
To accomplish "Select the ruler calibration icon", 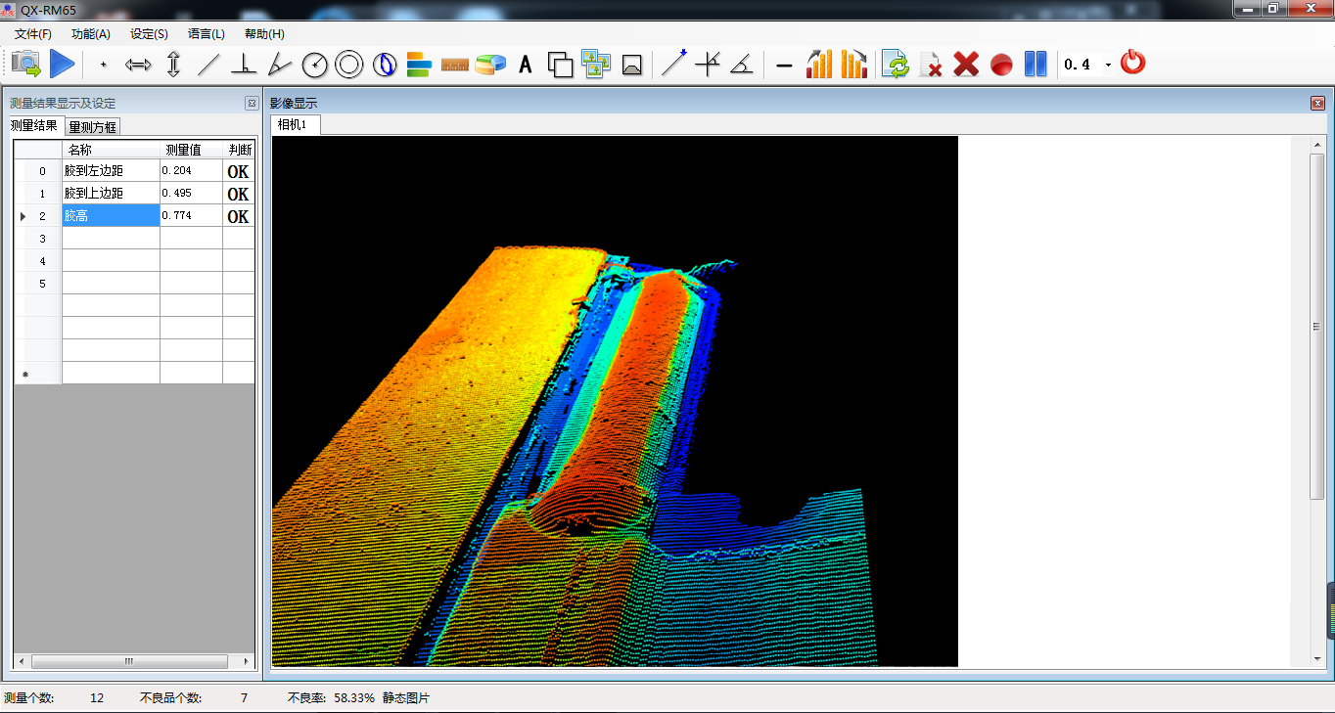I will pos(455,66).
